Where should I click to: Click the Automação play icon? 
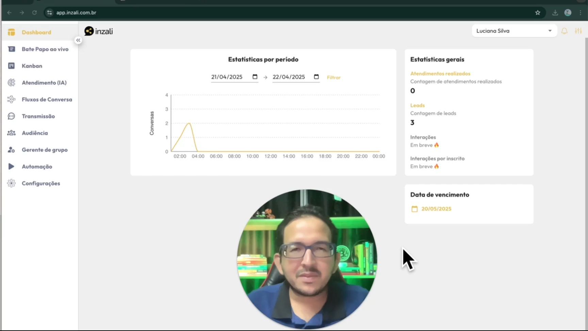[11, 166]
